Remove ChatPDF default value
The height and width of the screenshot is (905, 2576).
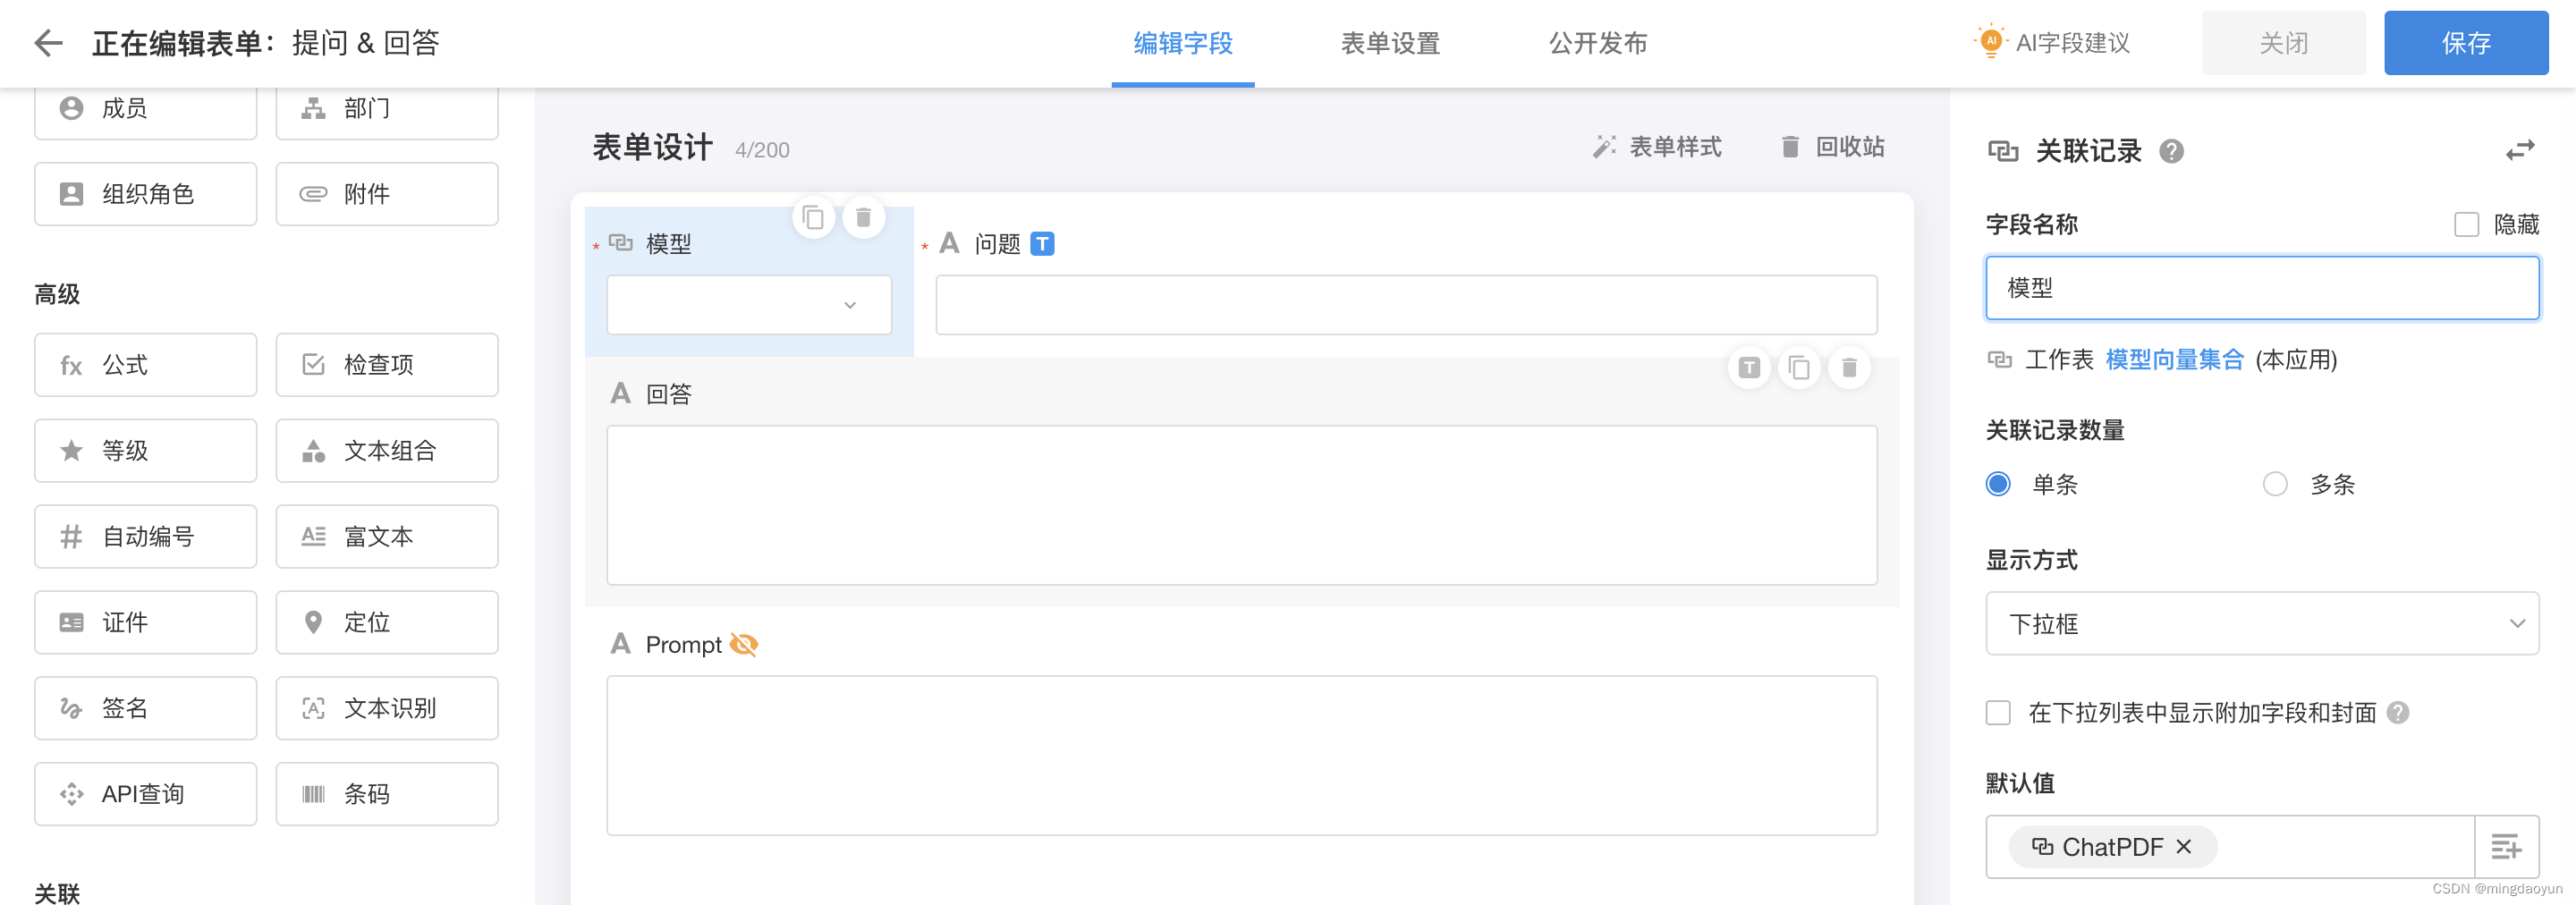coord(2184,847)
